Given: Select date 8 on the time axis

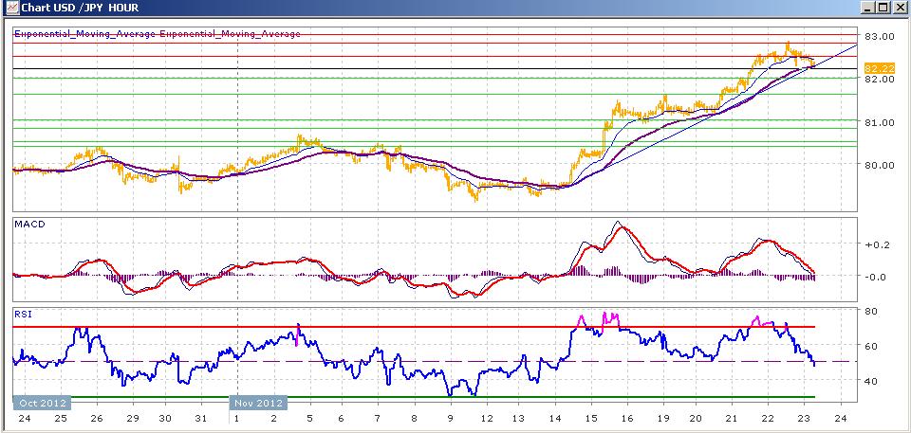Looking at the screenshot, I should coord(414,418).
